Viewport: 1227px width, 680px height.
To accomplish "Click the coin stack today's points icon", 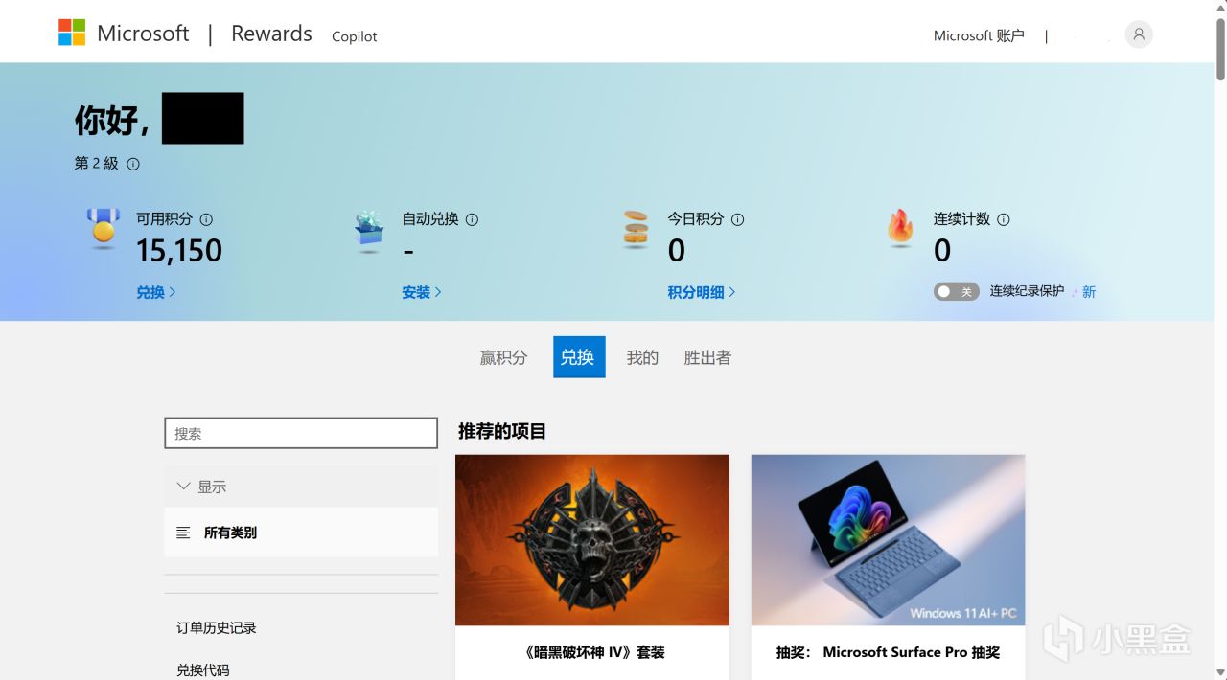I will pyautogui.click(x=636, y=230).
